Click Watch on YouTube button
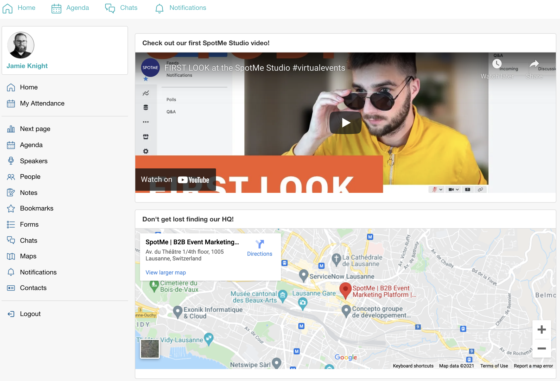This screenshot has width=560, height=381. coord(175,180)
